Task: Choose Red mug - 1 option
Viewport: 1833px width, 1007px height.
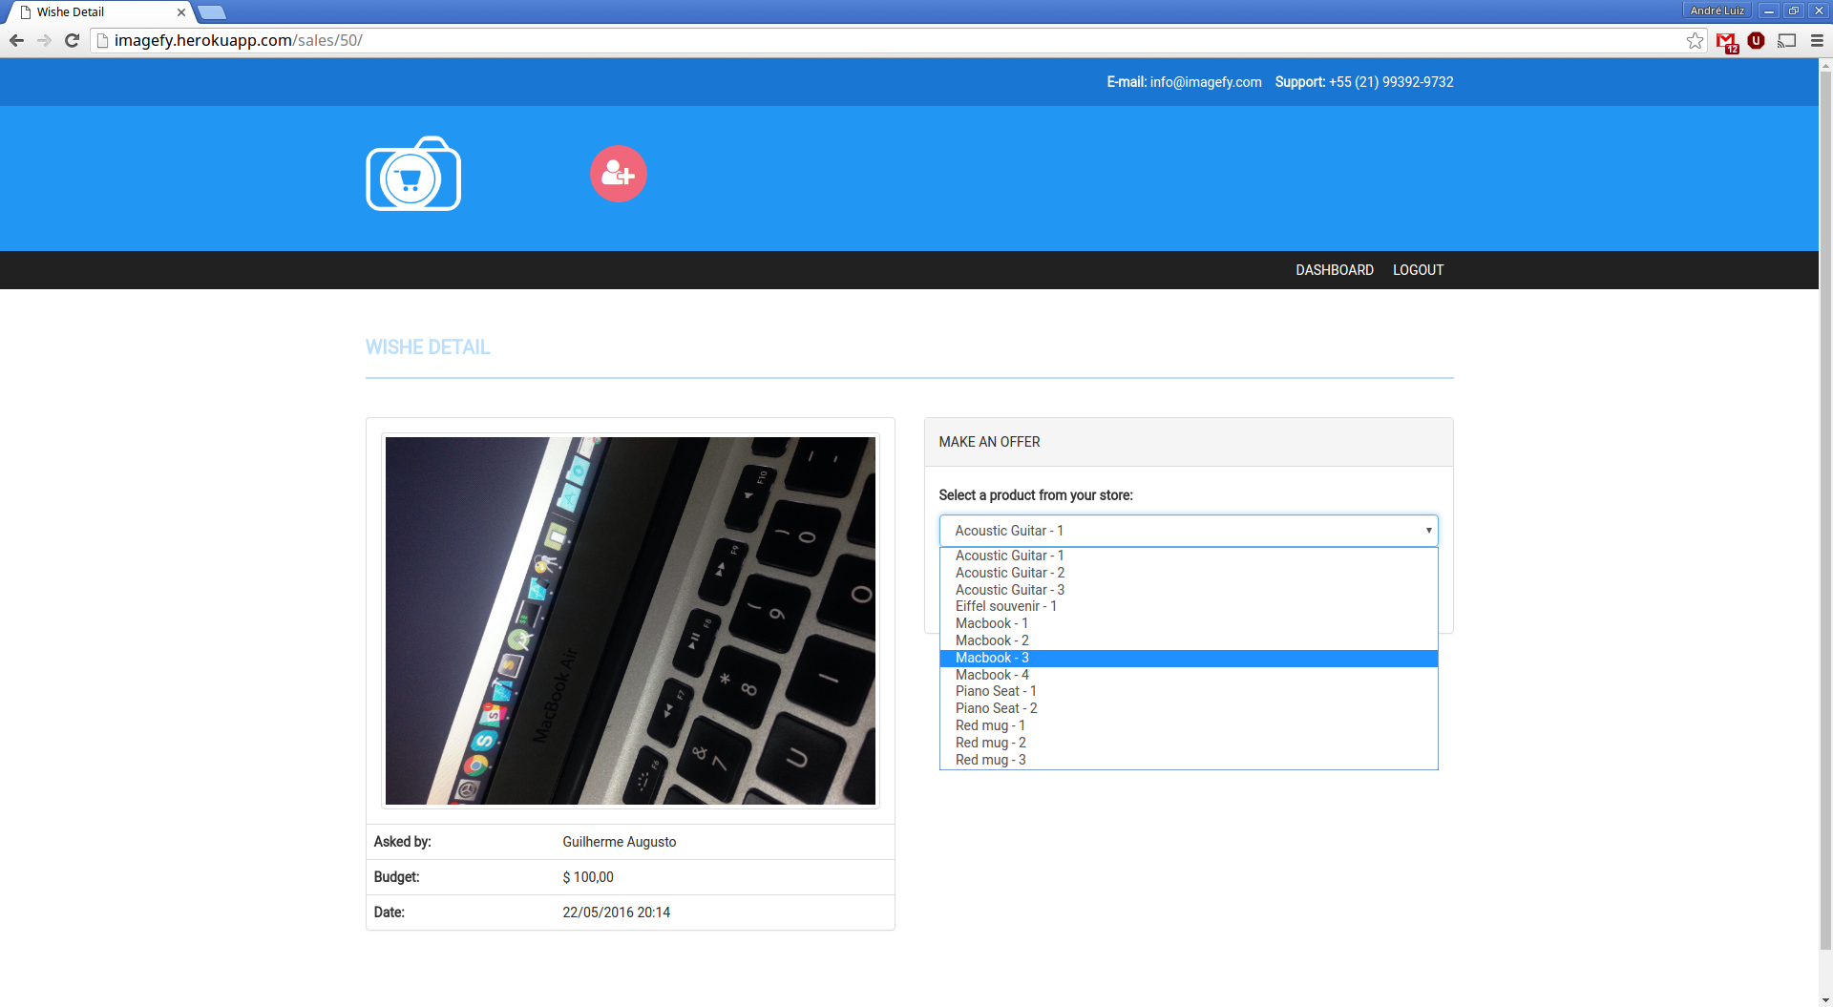Action: (1189, 725)
